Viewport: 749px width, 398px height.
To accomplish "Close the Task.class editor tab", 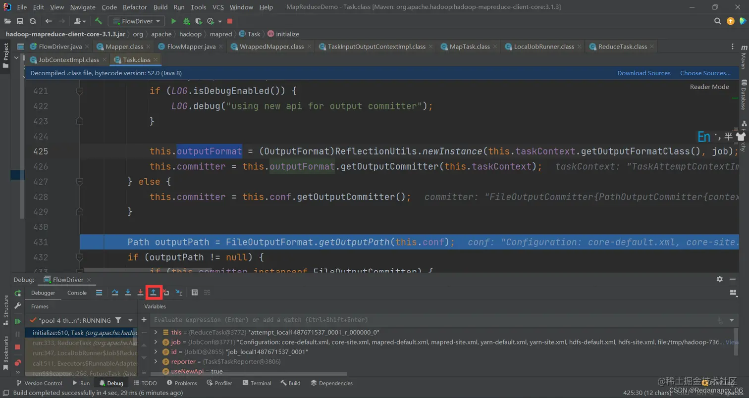I will pos(156,60).
